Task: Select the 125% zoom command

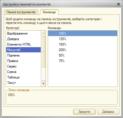Action: (x=83, y=39)
